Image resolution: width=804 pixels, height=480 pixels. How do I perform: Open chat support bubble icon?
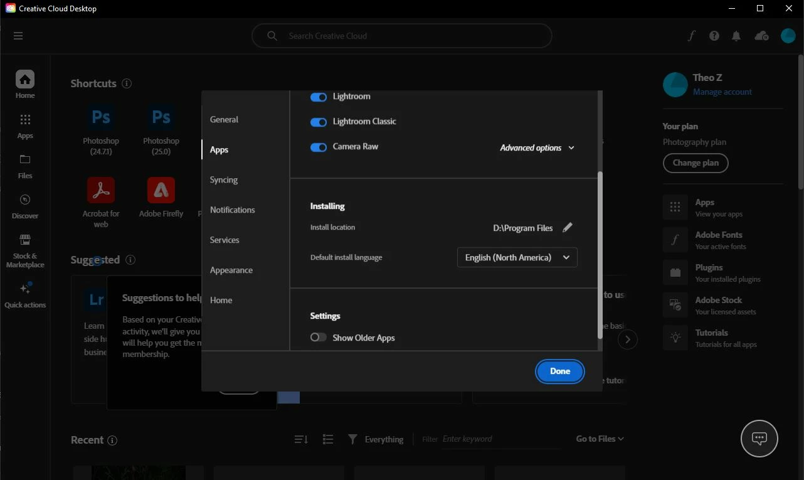point(759,439)
